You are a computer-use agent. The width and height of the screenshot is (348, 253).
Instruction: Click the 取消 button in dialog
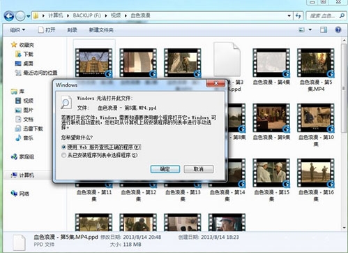[x=199, y=169]
